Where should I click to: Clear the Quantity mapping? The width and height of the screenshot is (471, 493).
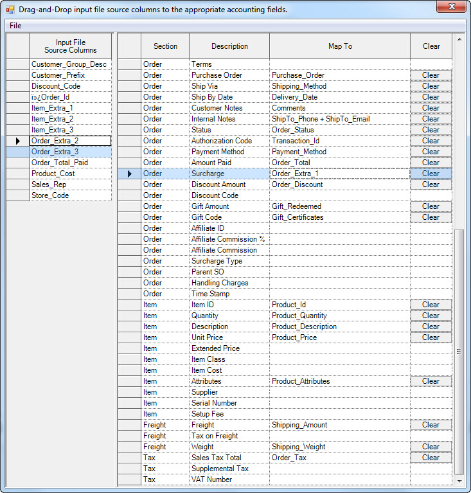pos(431,316)
